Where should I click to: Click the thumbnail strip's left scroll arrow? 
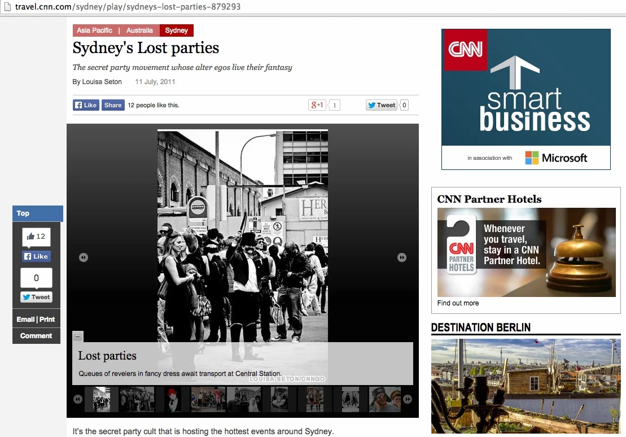(x=77, y=399)
